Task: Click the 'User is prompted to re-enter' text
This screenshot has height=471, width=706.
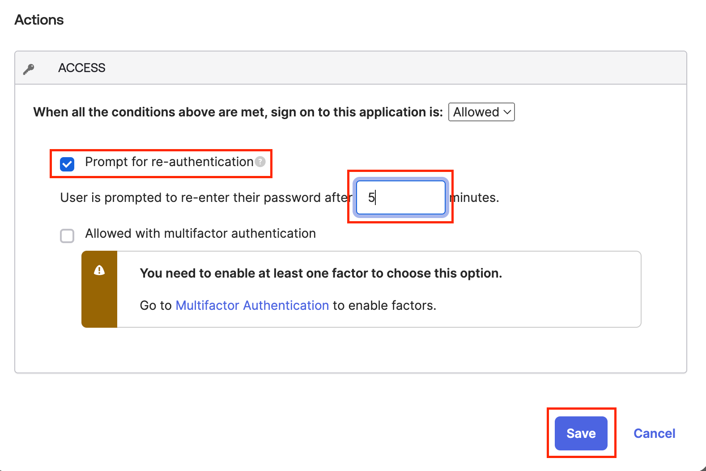Action: tap(204, 197)
